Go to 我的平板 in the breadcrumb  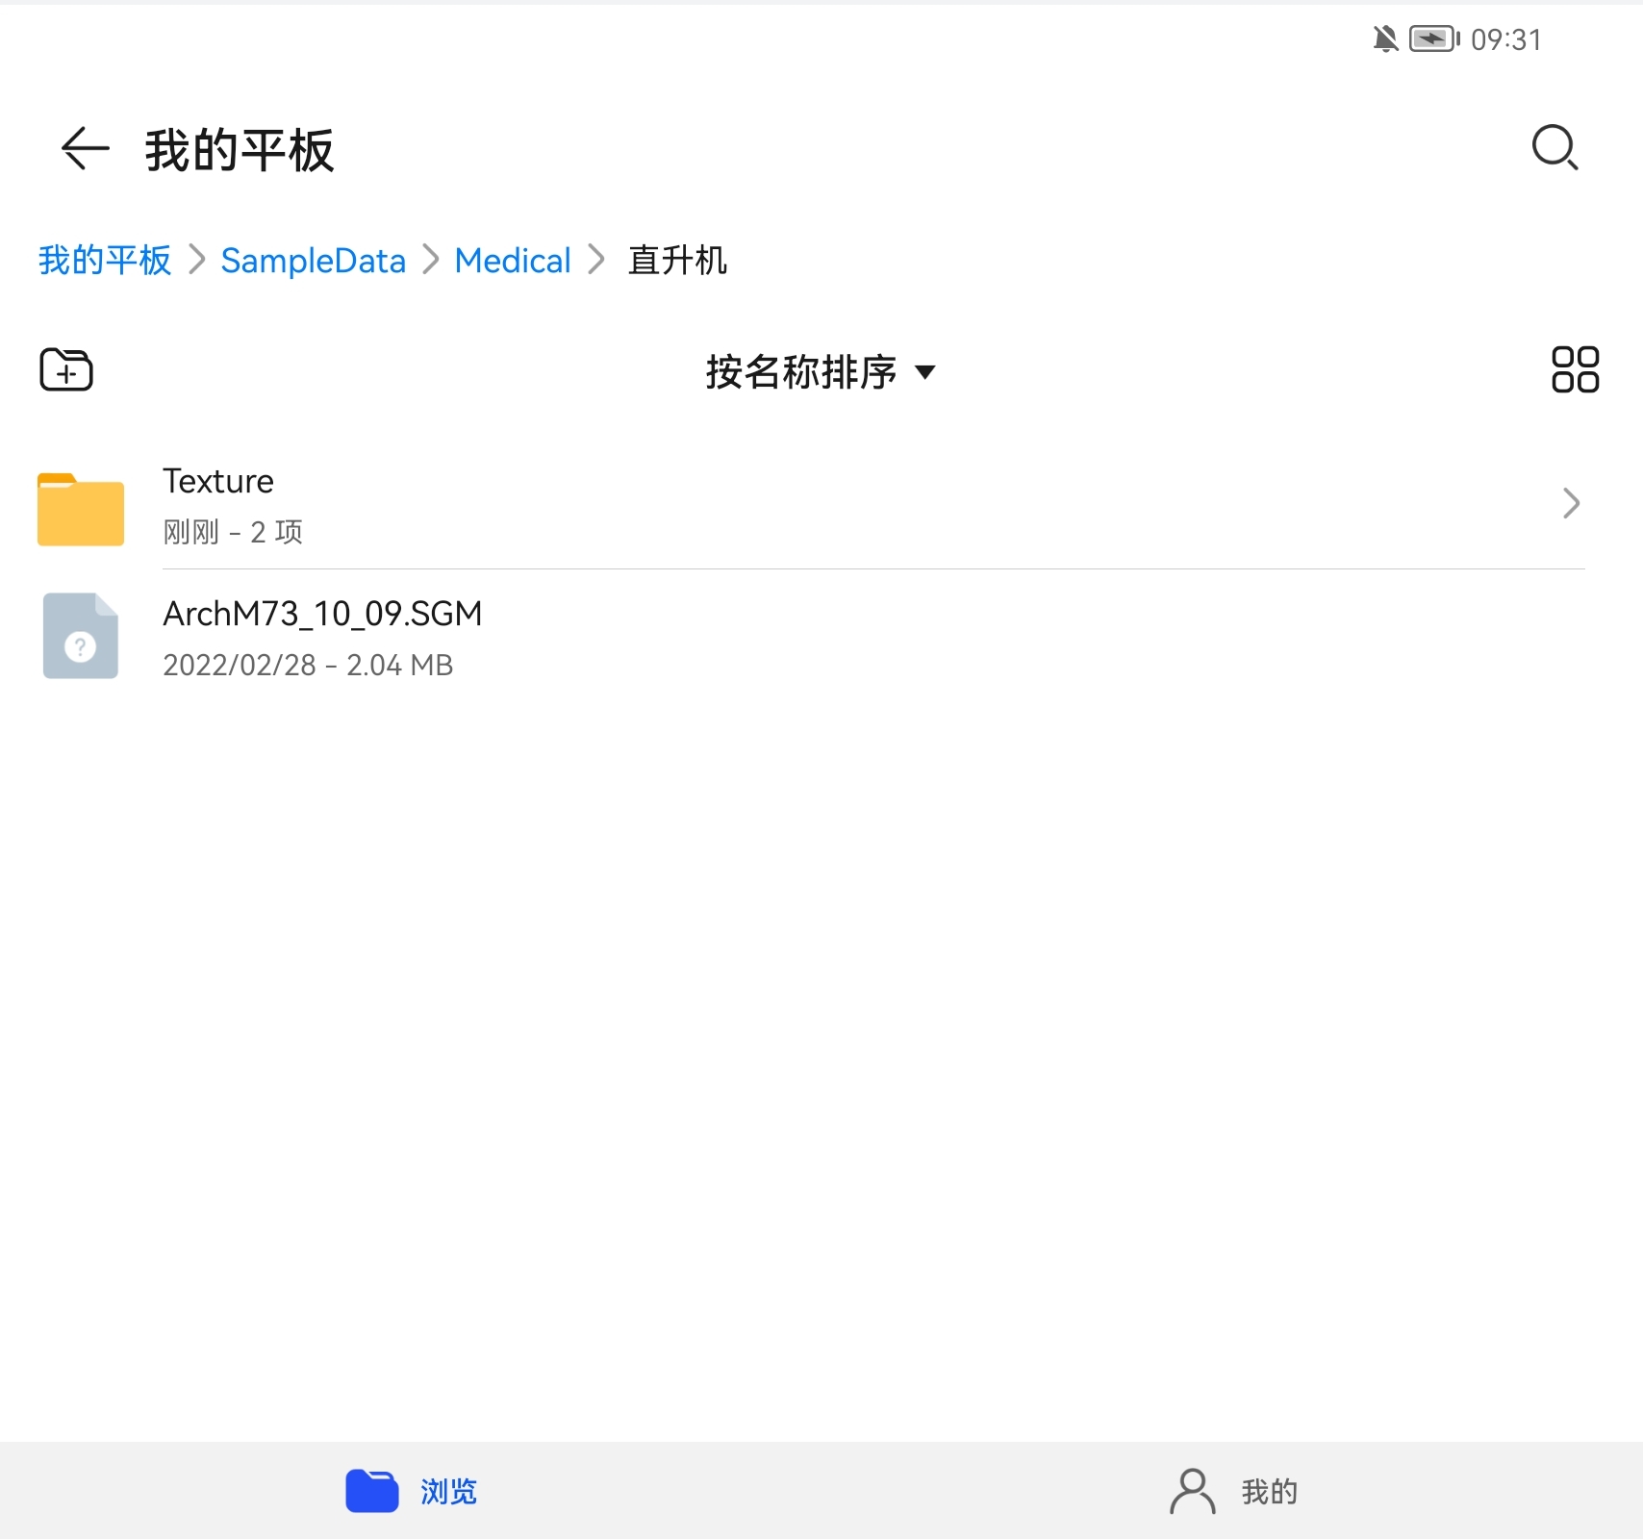point(105,261)
